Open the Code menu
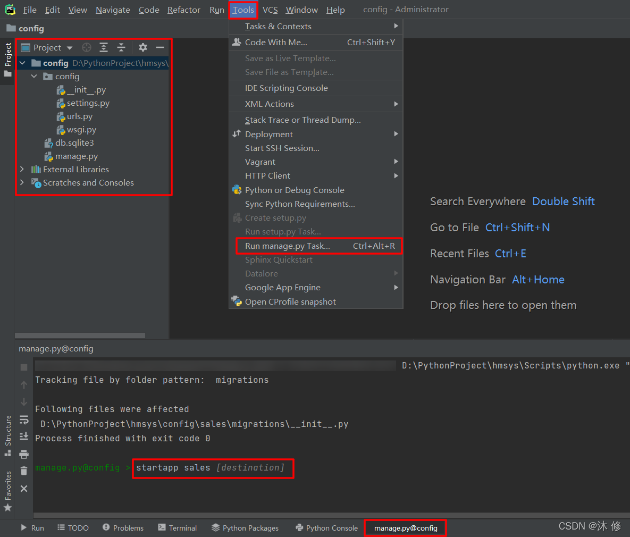The width and height of the screenshot is (630, 537). click(x=149, y=10)
